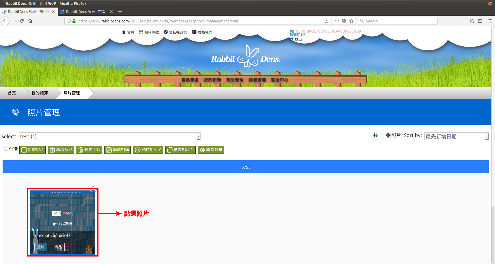Toggle reader view in address bar

pyautogui.click(x=326, y=21)
